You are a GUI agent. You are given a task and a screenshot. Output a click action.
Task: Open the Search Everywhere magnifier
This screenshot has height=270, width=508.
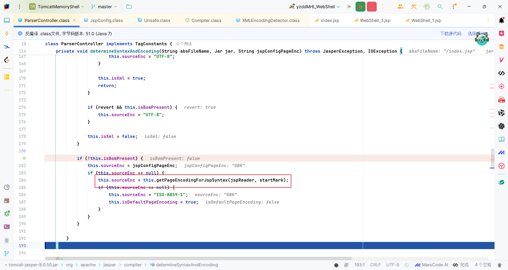pyautogui.click(x=440, y=7)
